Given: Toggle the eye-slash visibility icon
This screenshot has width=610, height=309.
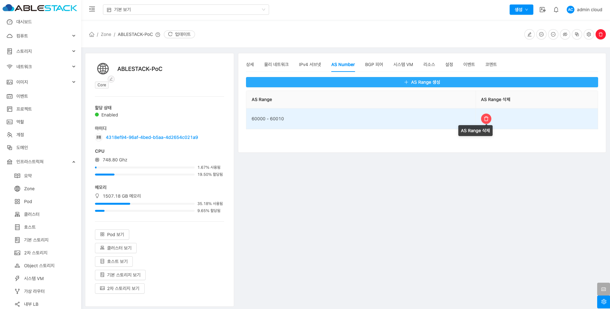Looking at the screenshot, I should tap(565, 34).
